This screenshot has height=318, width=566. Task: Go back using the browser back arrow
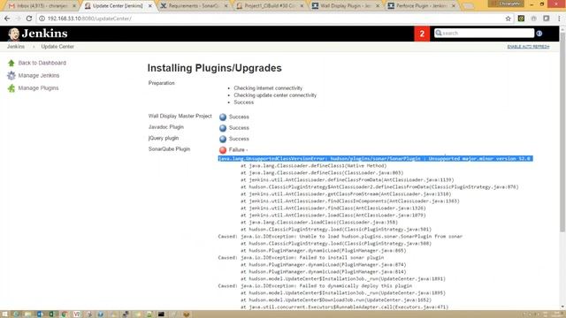click(7, 19)
